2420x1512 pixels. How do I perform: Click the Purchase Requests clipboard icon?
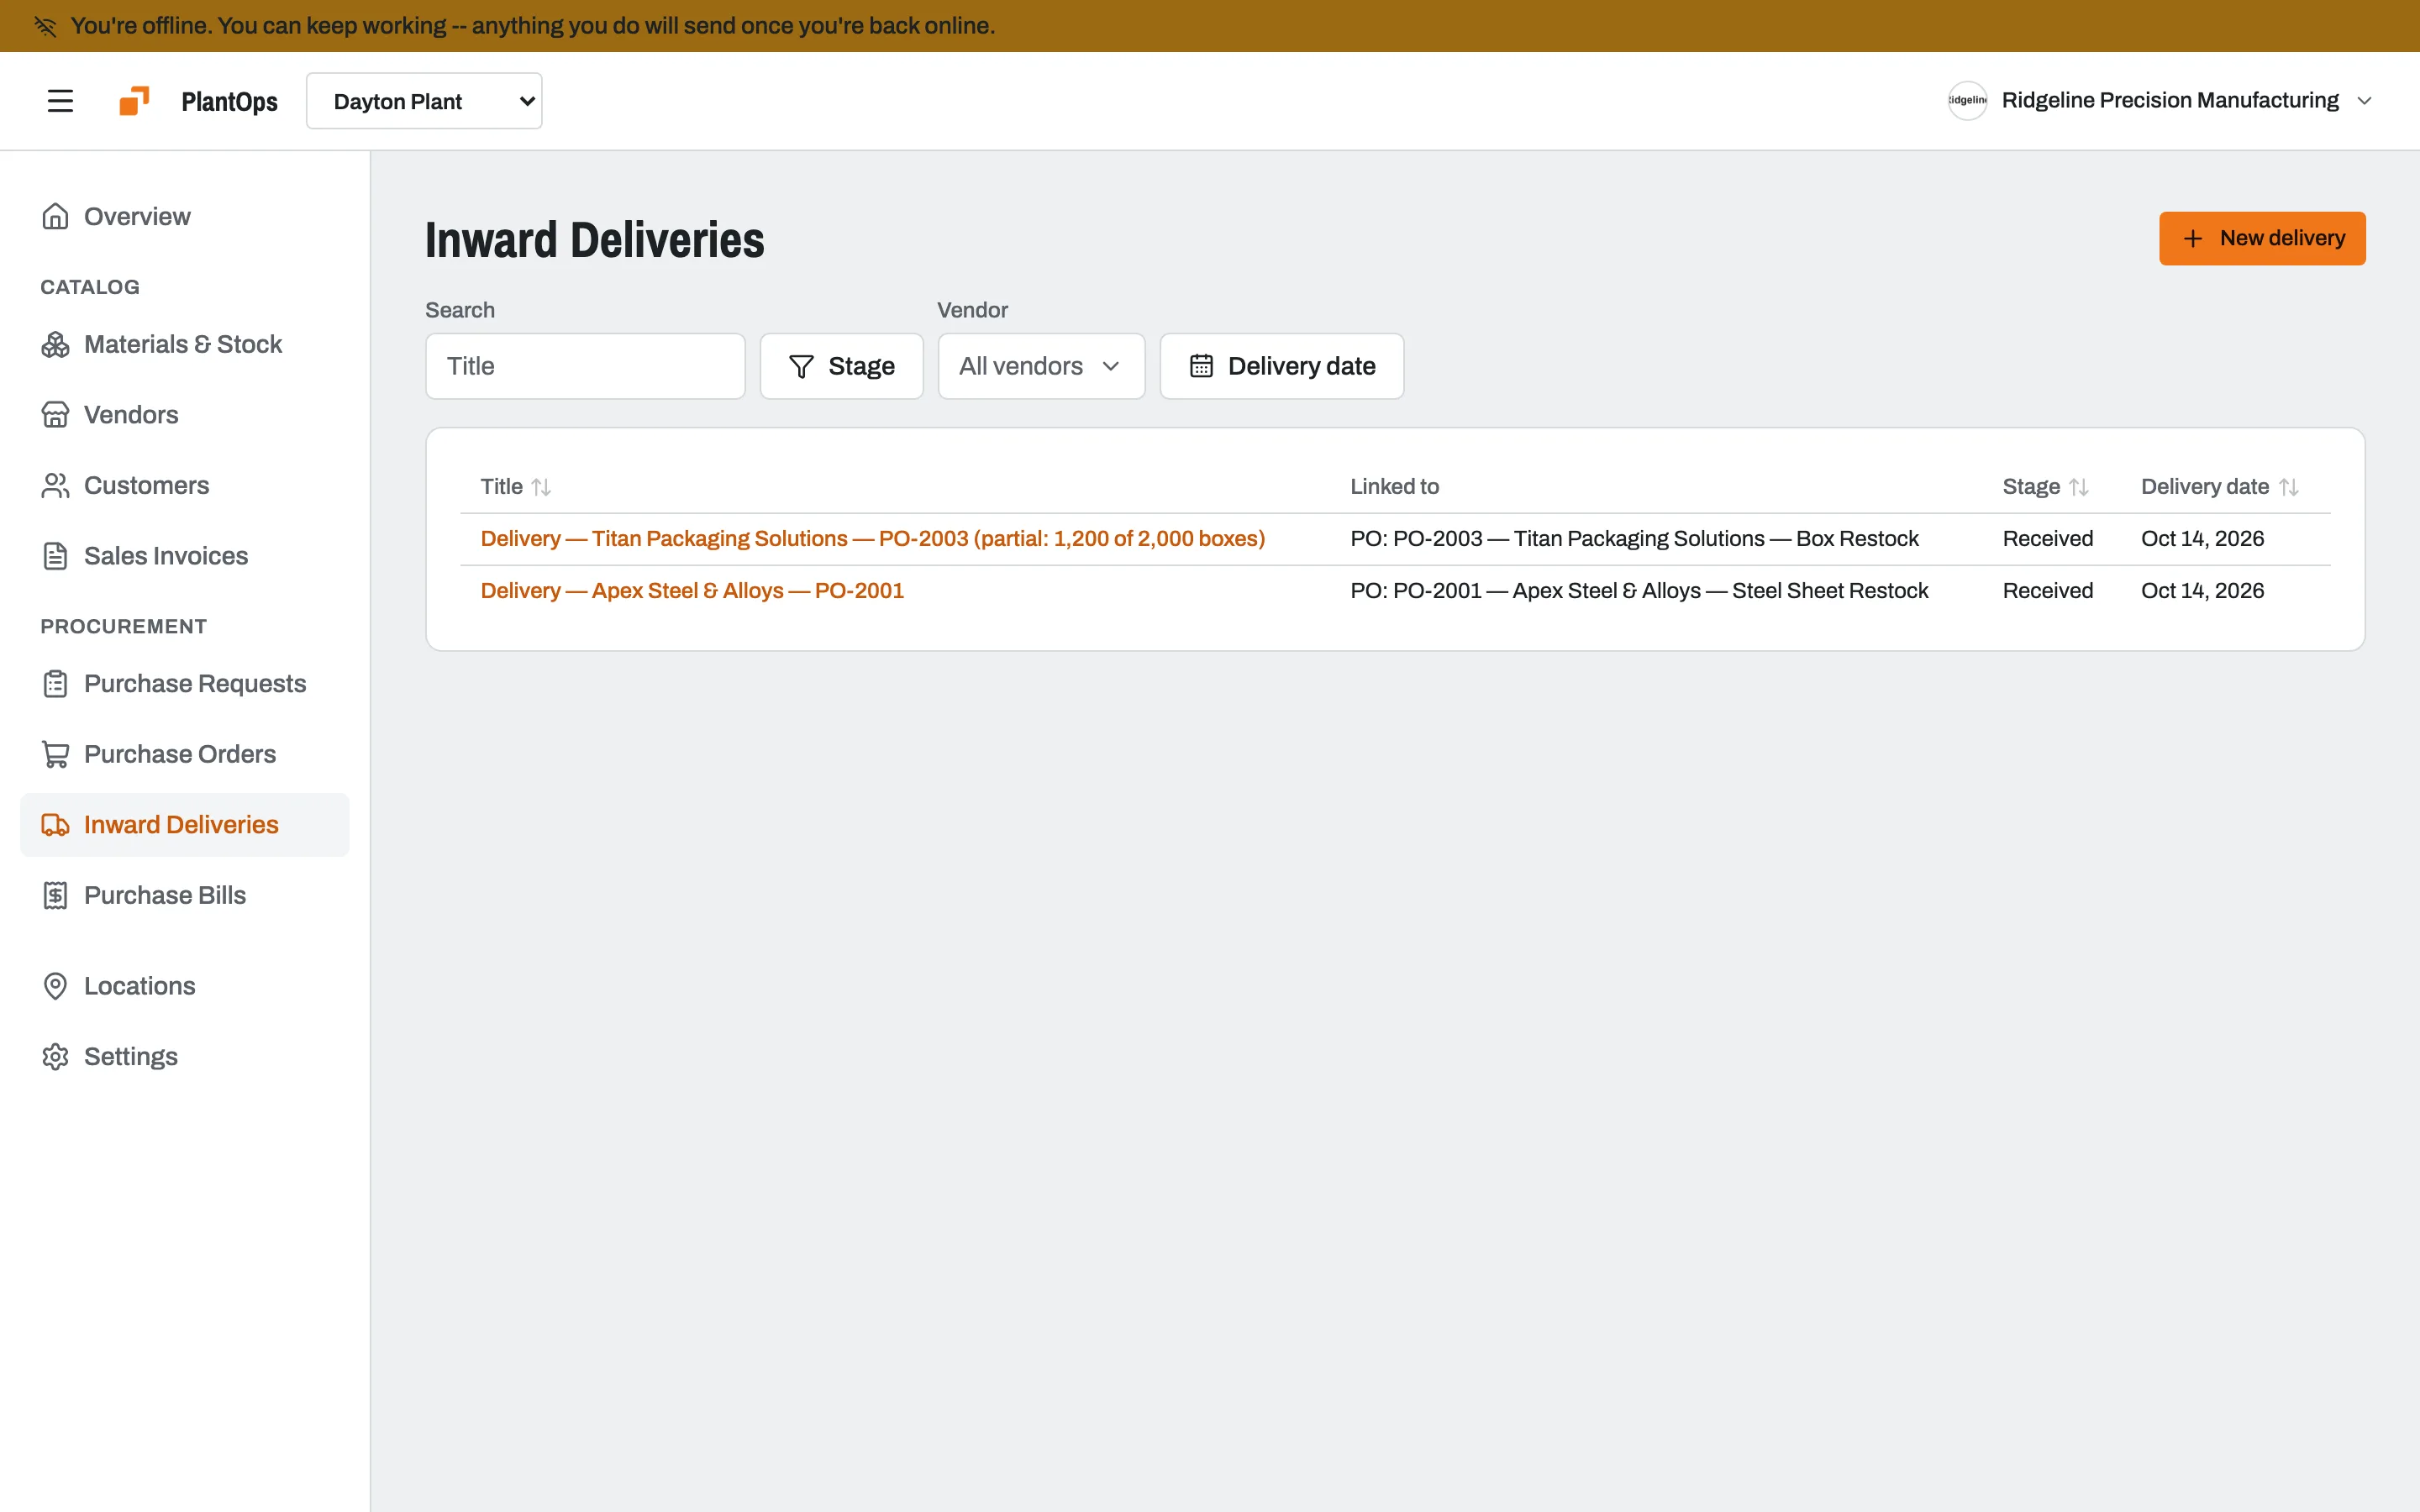coord(55,684)
